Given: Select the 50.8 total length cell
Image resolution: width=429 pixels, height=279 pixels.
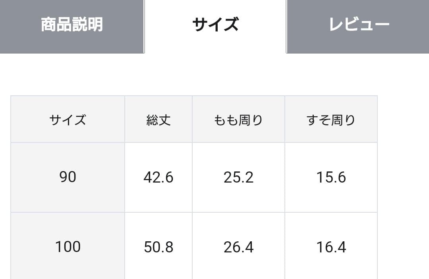Looking at the screenshot, I should pyautogui.click(x=158, y=247).
